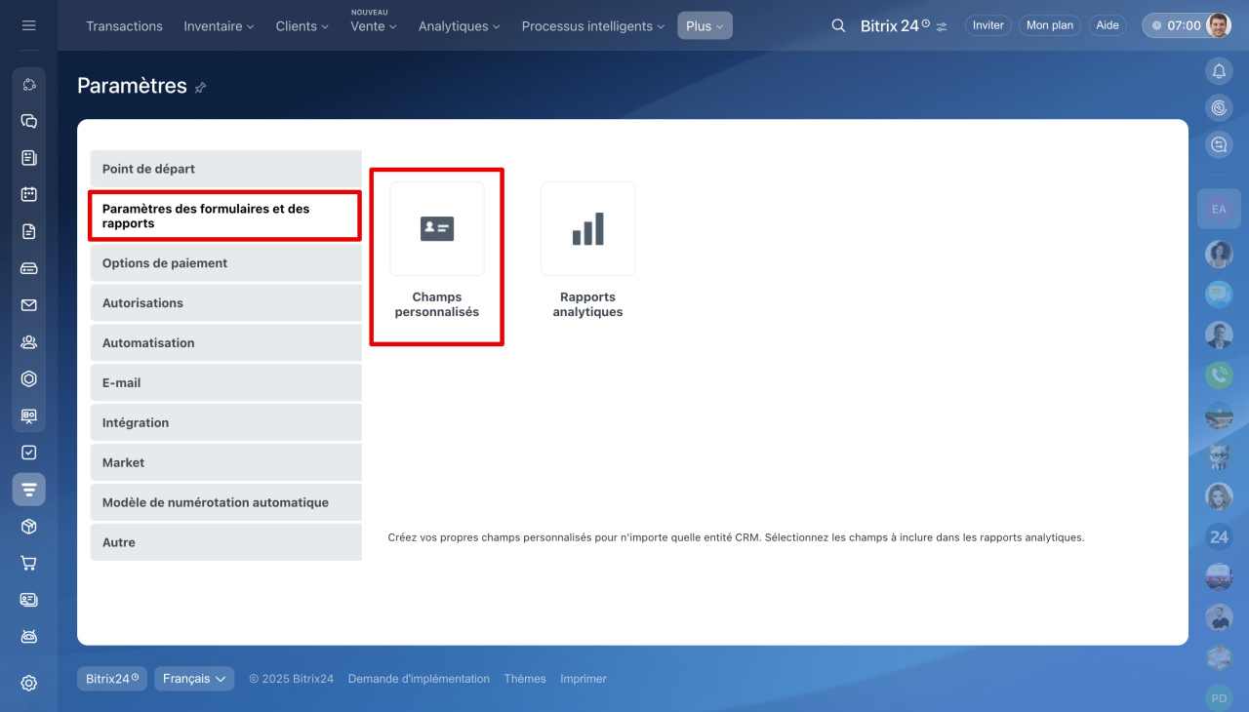Viewport: 1249px width, 712px height.
Task: Click the search magnifier icon
Action: [x=838, y=26]
